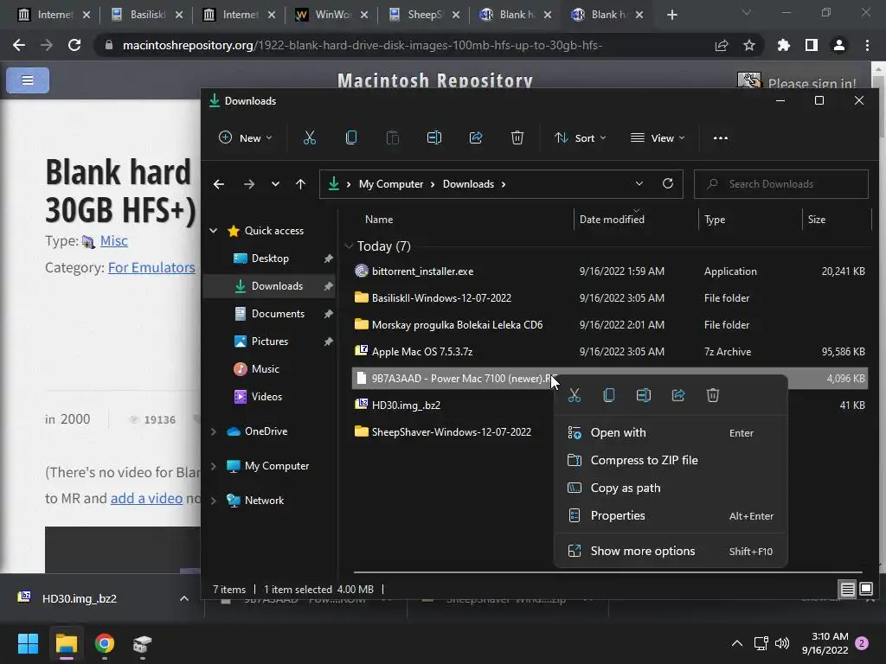886x664 pixels.
Task: Switch to large thumbnails view in status bar
Action: [x=865, y=590]
